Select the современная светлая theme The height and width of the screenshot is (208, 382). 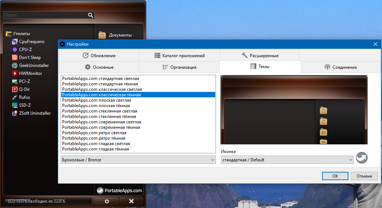click(138, 122)
